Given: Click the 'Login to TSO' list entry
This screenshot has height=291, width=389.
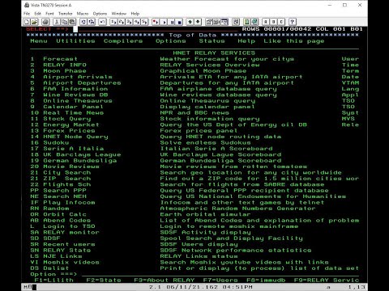Looking at the screenshot, I should 69,226.
